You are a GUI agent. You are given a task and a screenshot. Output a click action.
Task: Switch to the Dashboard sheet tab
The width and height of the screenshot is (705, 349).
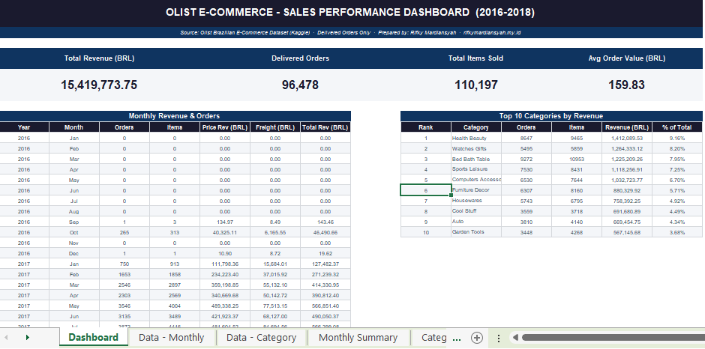click(94, 337)
